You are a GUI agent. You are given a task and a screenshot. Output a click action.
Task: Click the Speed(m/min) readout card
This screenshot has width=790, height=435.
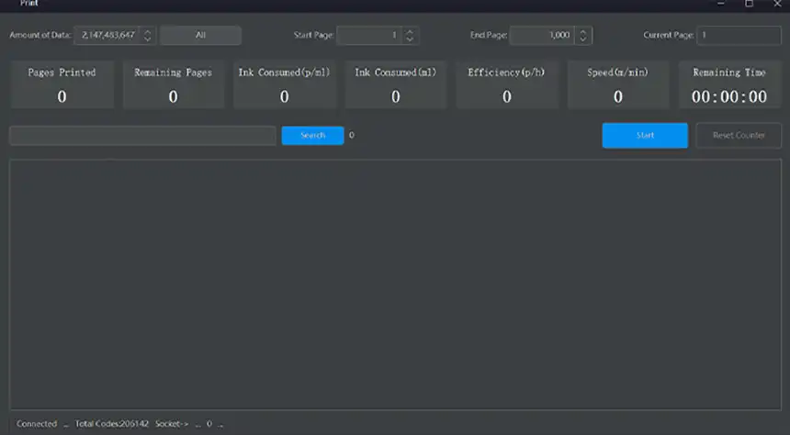click(618, 85)
